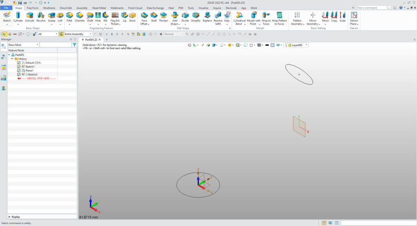
Task: Select the Shell tool
Action: [x=154, y=16]
